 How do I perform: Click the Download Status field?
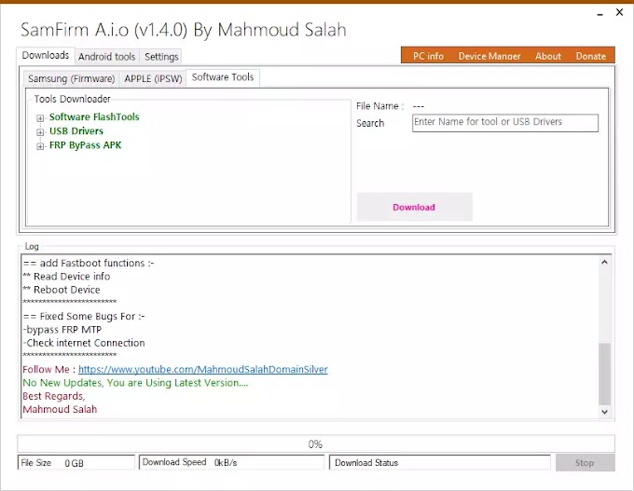pos(440,463)
